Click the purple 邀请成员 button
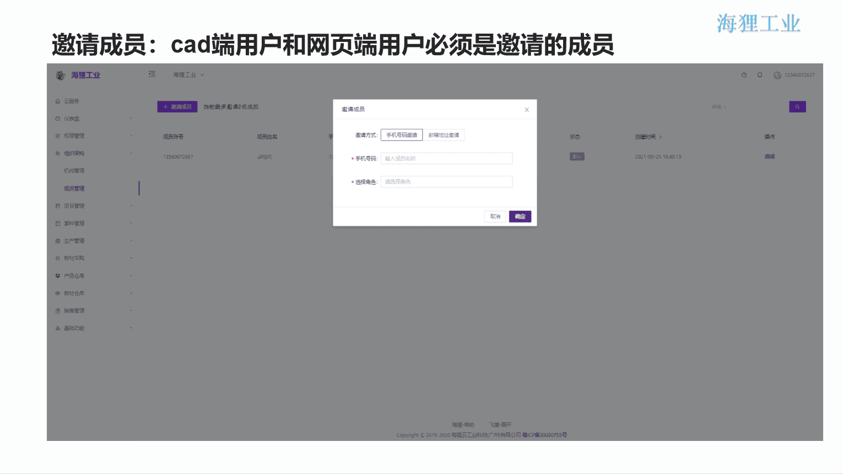 (x=177, y=107)
